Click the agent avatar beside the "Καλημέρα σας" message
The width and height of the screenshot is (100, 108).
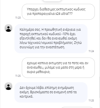coord(8,28)
